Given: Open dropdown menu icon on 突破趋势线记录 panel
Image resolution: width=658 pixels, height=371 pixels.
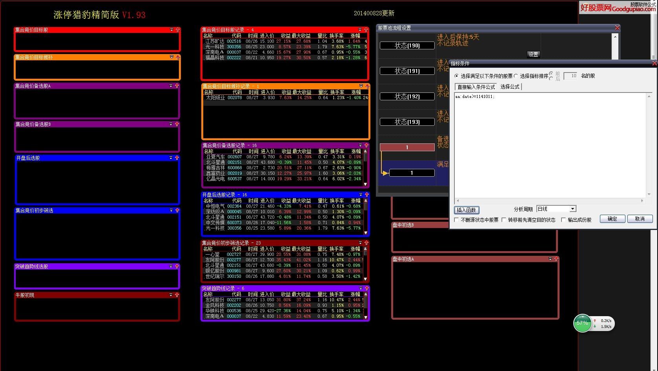Looking at the screenshot, I should 361,288.
